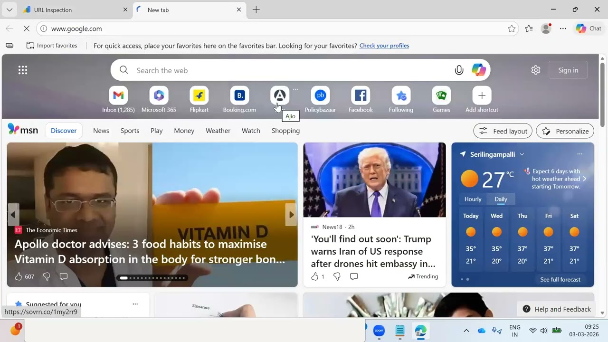Open the Shopping feed tab
This screenshot has width=608, height=342.
tap(285, 131)
